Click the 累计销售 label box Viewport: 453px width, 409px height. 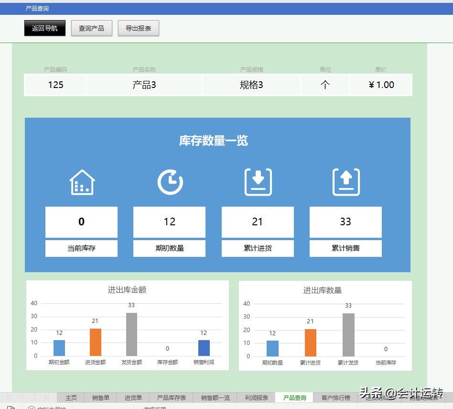click(345, 248)
